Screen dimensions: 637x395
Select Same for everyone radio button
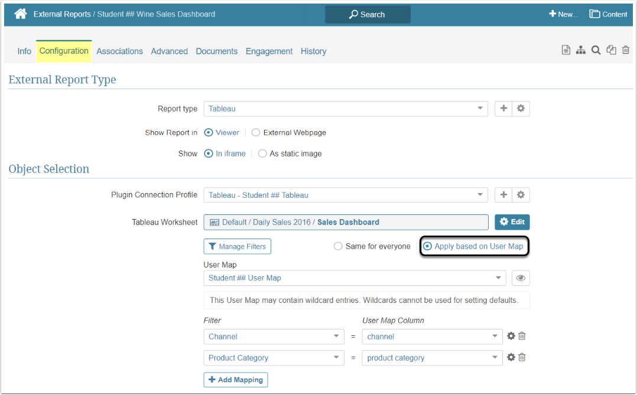coord(338,246)
